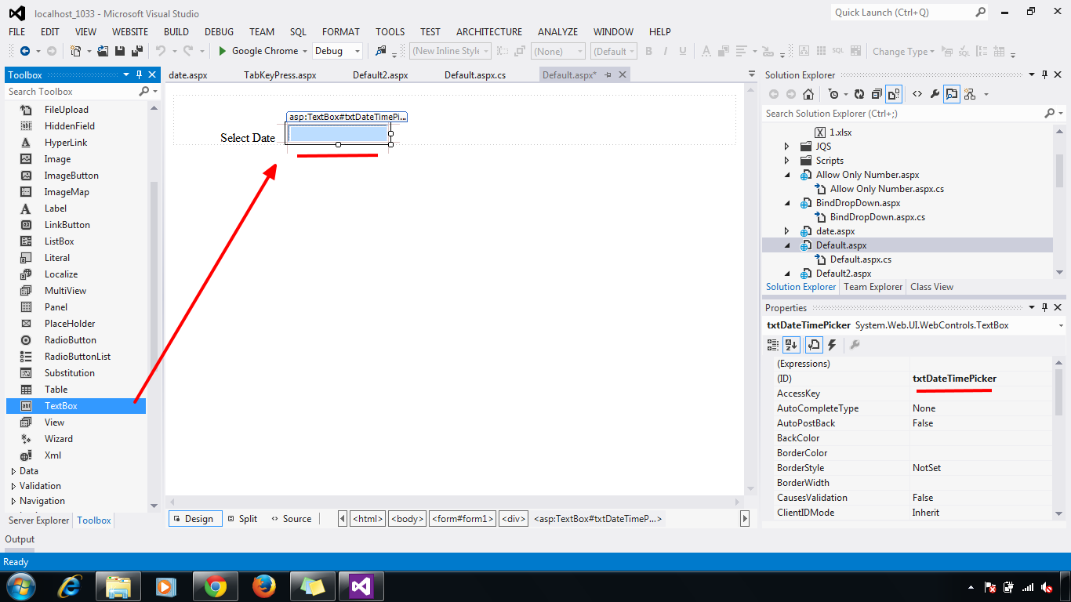Switch to Source view
The image size is (1071, 602).
[x=291, y=519]
